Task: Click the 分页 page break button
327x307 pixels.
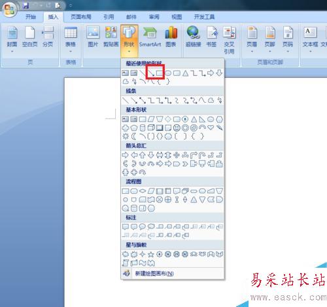Action: 48,37
